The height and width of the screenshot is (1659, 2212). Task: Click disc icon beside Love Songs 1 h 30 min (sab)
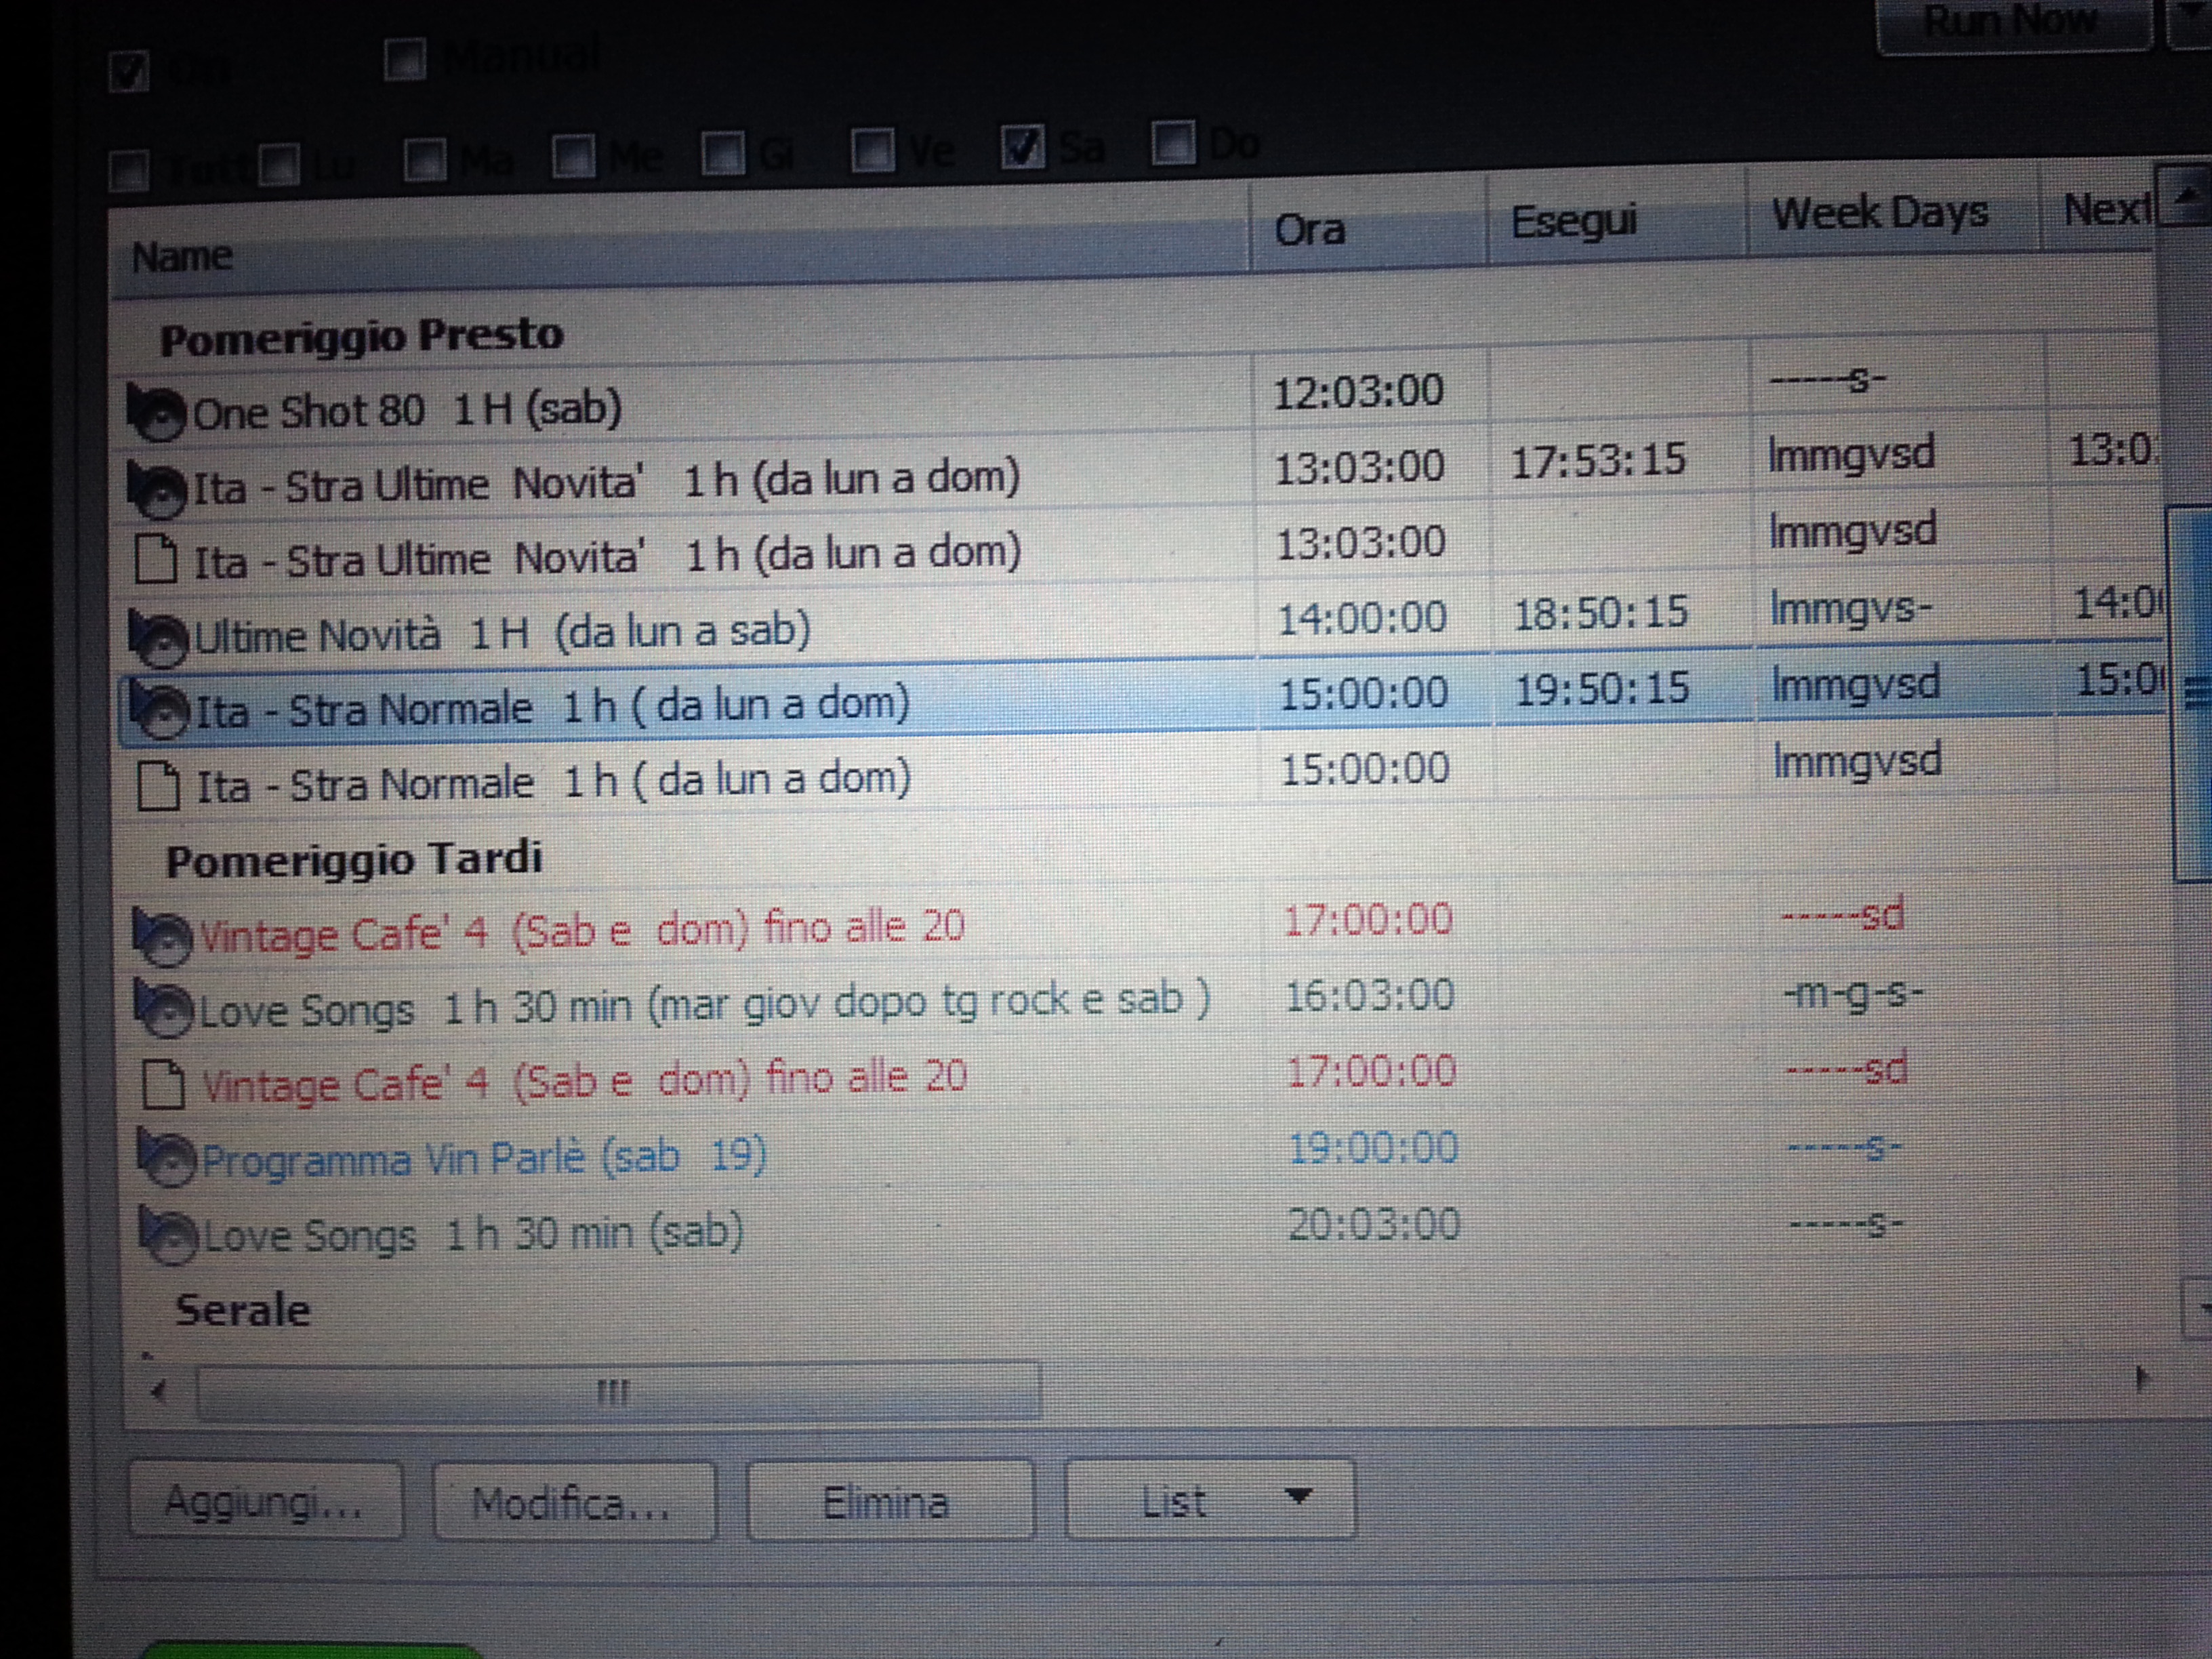coord(168,1236)
